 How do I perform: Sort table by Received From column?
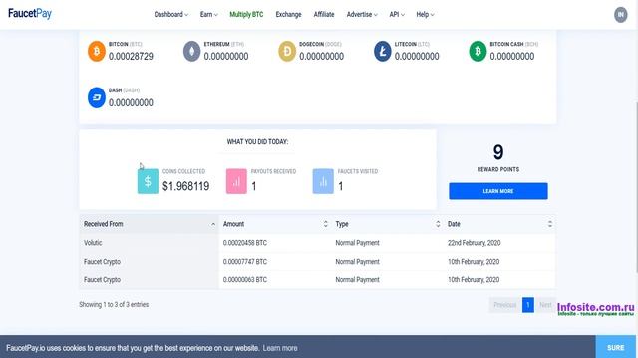point(149,224)
